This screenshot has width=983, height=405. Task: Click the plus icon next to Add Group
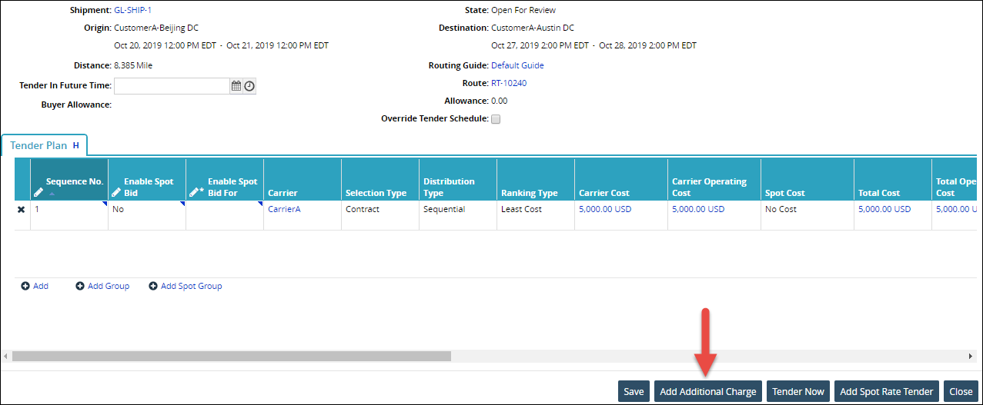click(80, 286)
